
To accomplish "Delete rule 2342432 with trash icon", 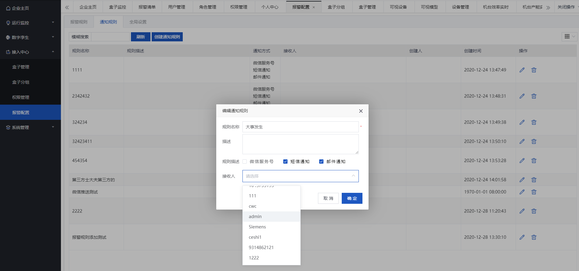I will 534,96.
